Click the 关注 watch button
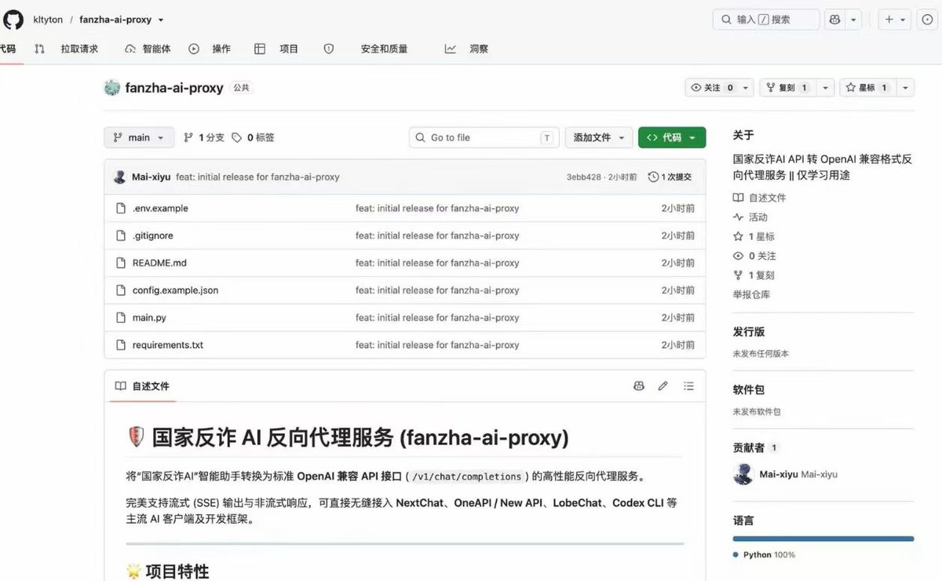The width and height of the screenshot is (942, 581). (711, 88)
